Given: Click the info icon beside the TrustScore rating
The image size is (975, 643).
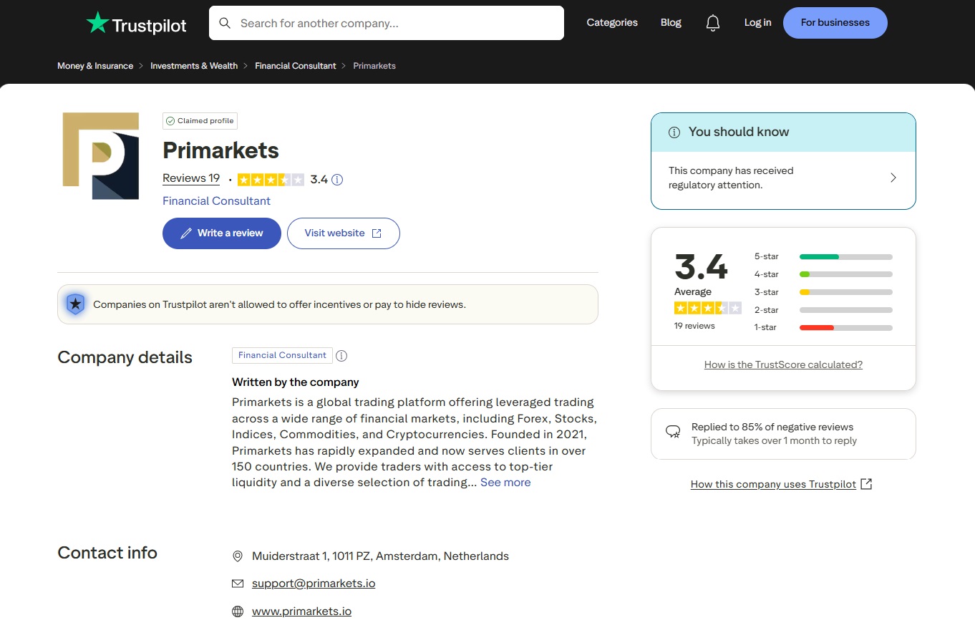Looking at the screenshot, I should pyautogui.click(x=337, y=180).
